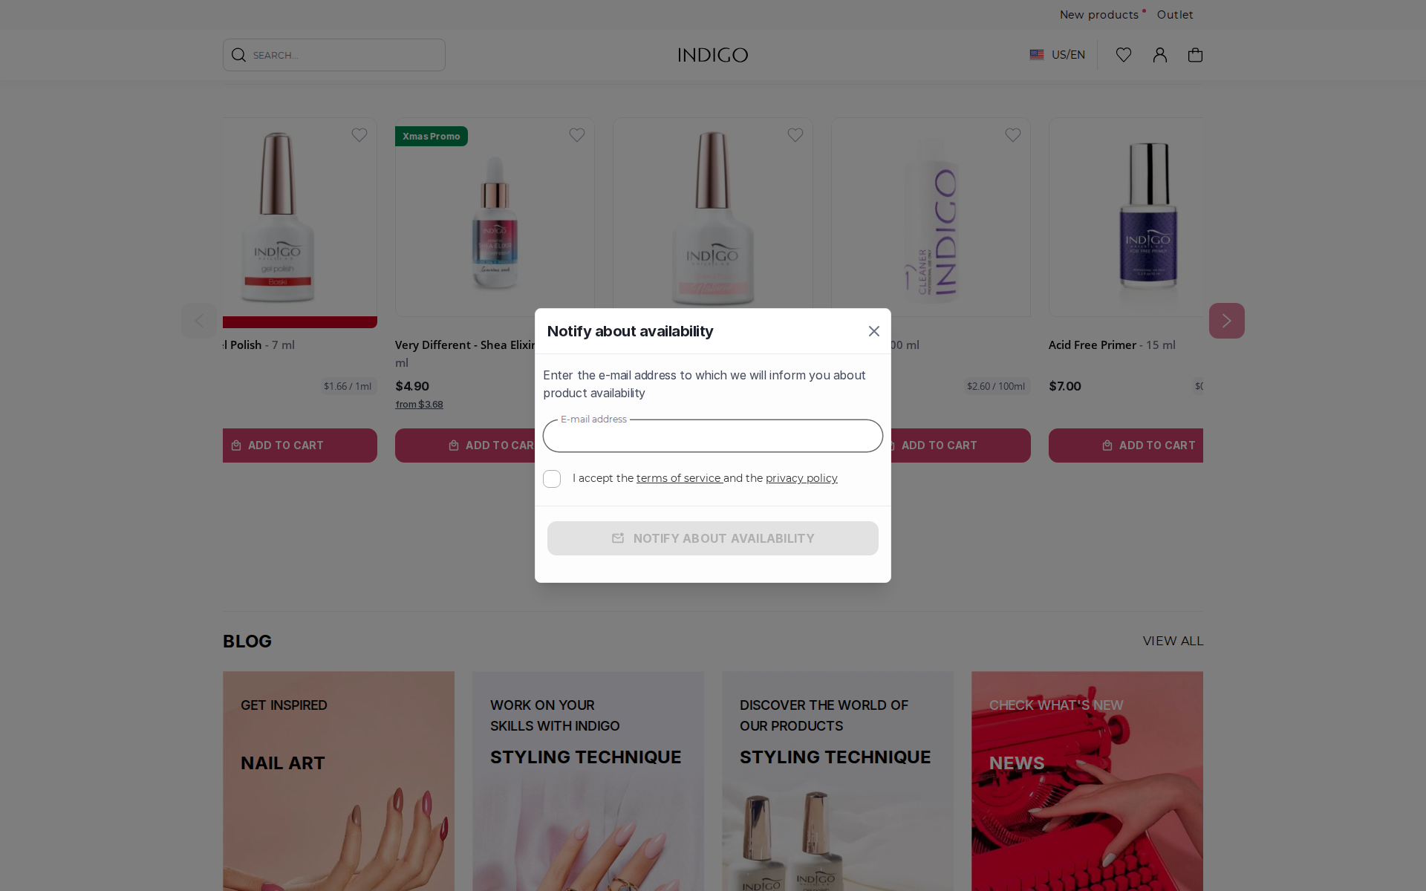The width and height of the screenshot is (1426, 891).
Task: Click inside the e-mail address field
Action: [712, 436]
